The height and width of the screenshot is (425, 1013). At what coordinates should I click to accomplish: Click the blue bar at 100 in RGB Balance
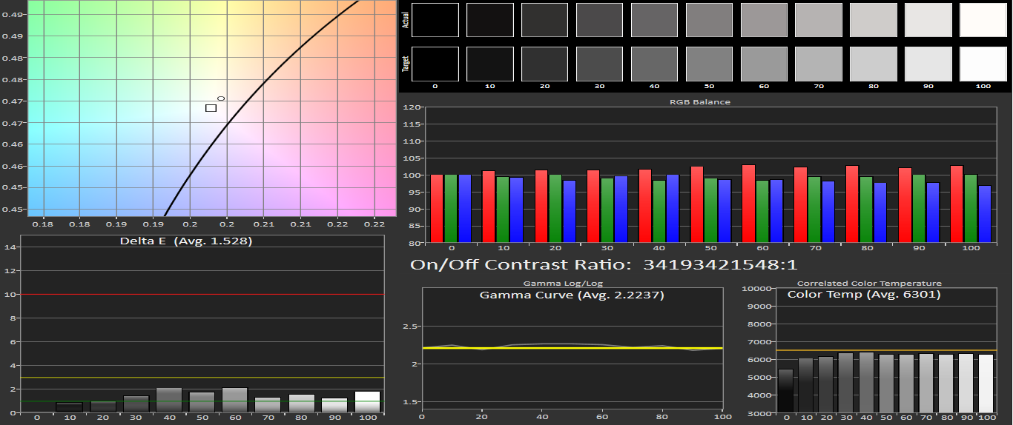tap(984, 214)
